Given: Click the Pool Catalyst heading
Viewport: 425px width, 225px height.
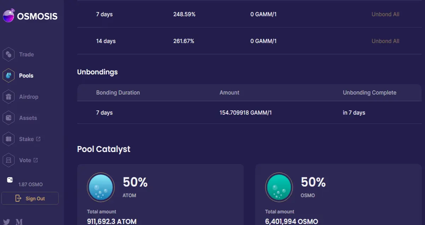Looking at the screenshot, I should 104,149.
